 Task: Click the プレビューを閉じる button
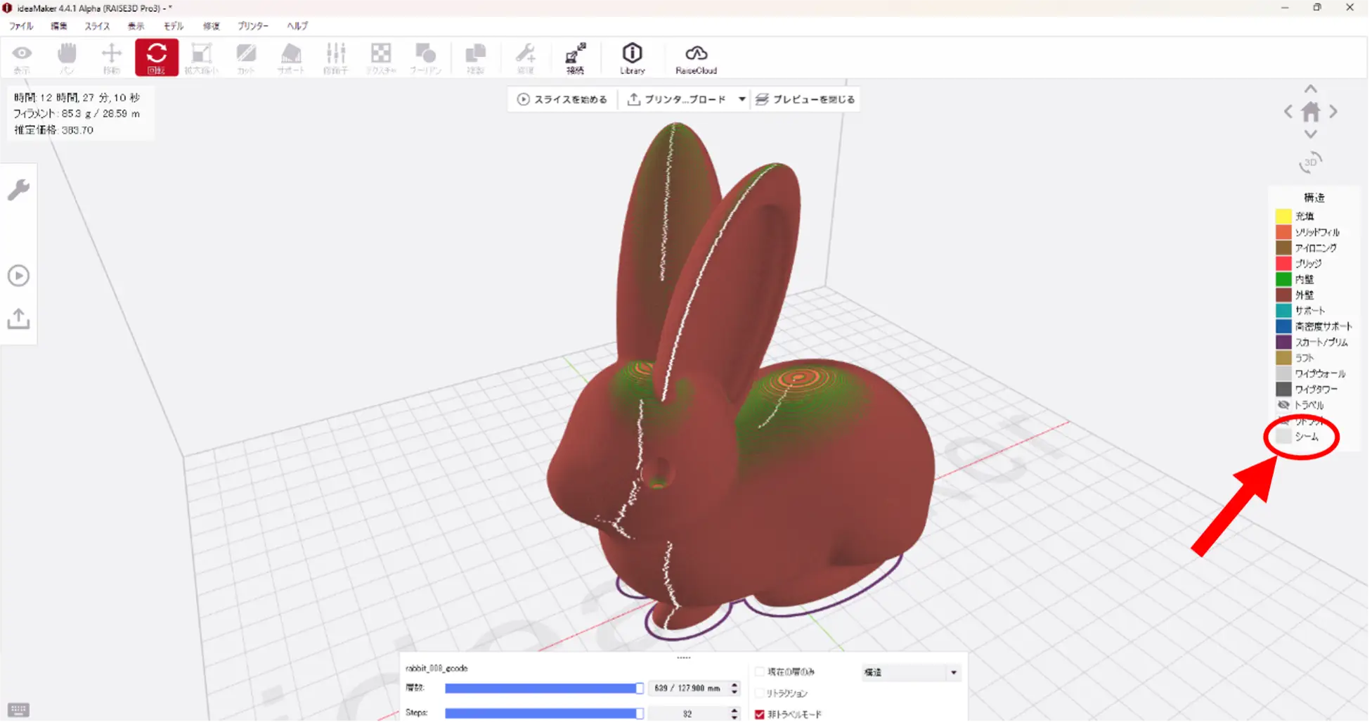805,99
